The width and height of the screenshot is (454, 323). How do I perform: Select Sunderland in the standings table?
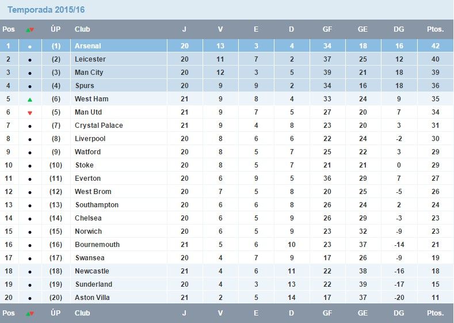(x=93, y=284)
